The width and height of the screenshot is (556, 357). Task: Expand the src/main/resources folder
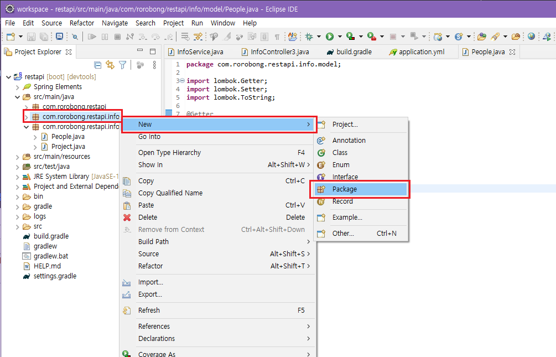coord(17,157)
